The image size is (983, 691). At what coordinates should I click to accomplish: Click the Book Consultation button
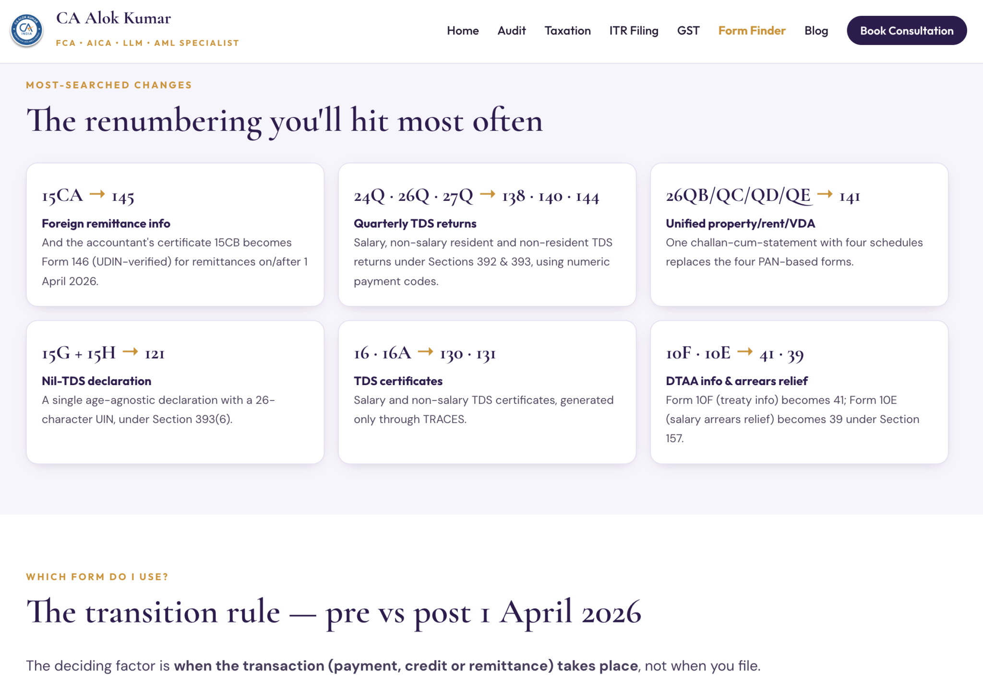pos(907,31)
